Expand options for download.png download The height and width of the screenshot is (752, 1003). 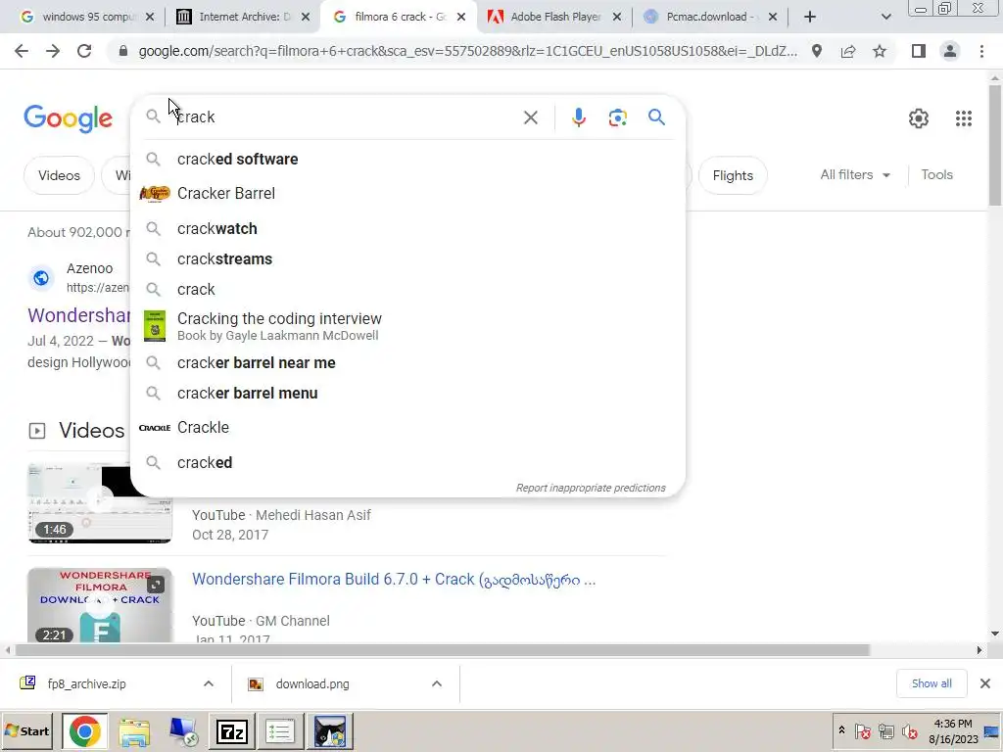pos(436,684)
